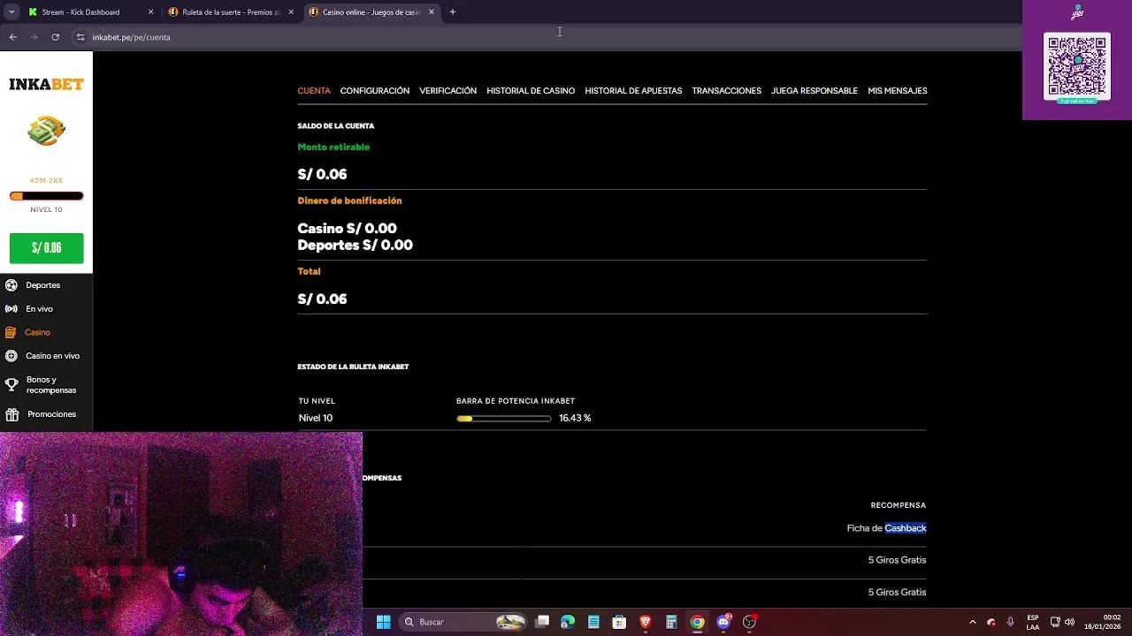The height and width of the screenshot is (636, 1132).
Task: Click the Barra de potencia progress bar
Action: pyautogui.click(x=504, y=419)
